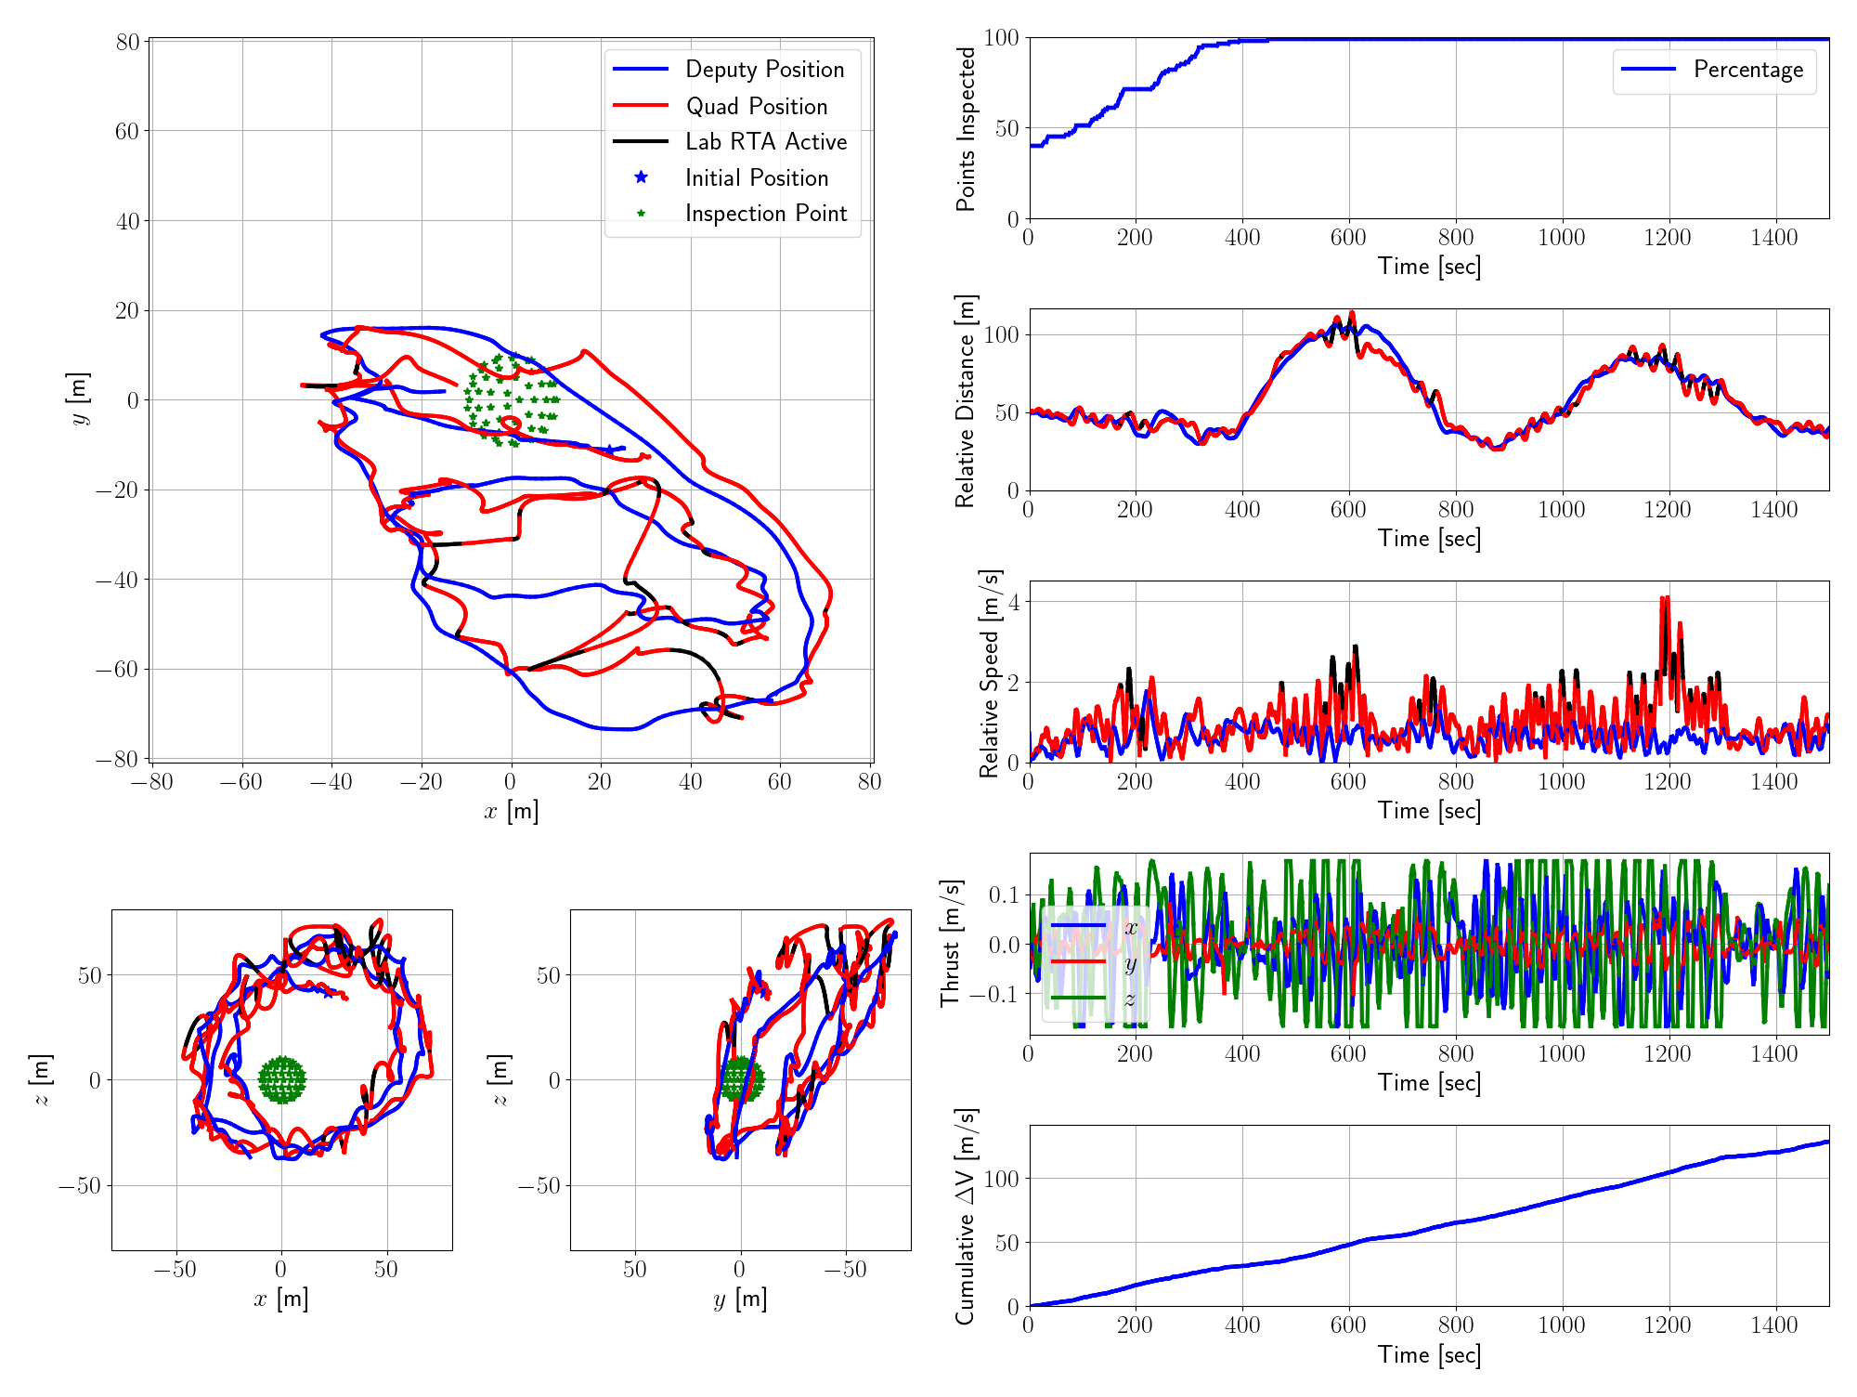Click the blue Initial Position star legend marker
1857x1397 pixels.
(641, 177)
